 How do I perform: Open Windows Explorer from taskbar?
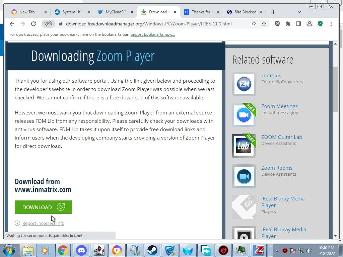(x=28, y=250)
